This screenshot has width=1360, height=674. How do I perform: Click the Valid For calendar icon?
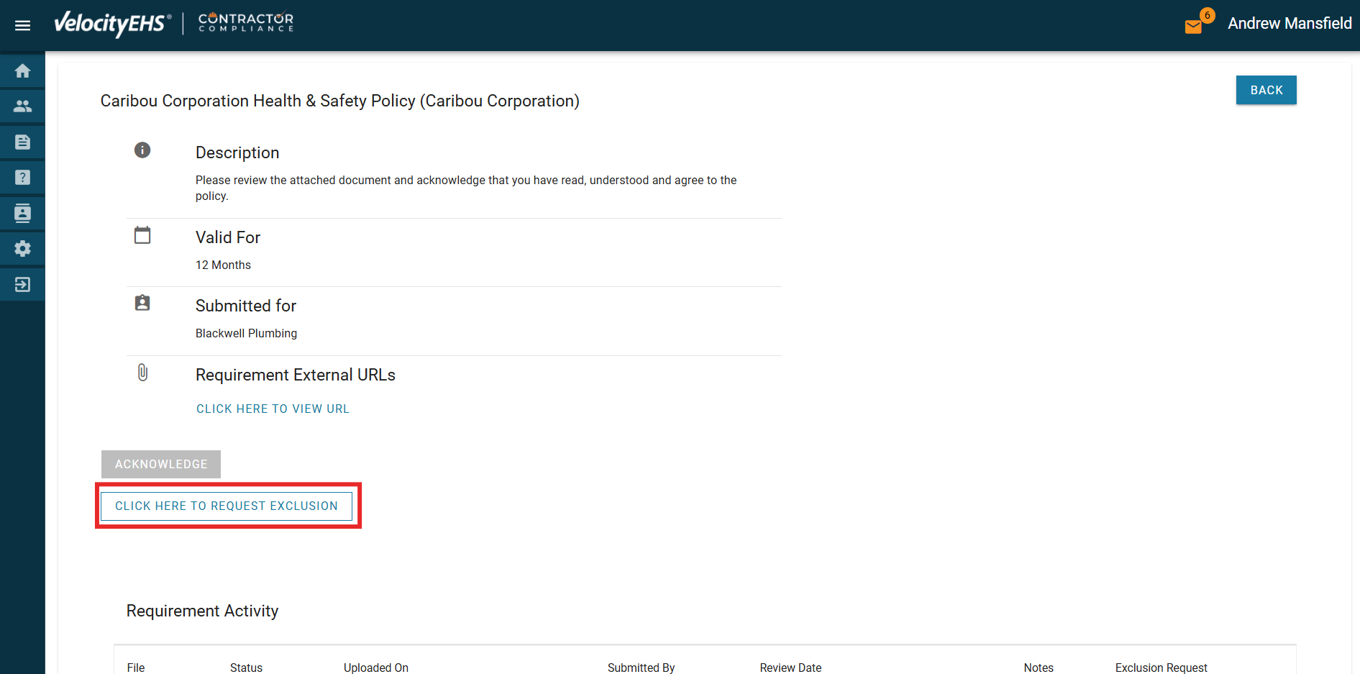coord(142,235)
